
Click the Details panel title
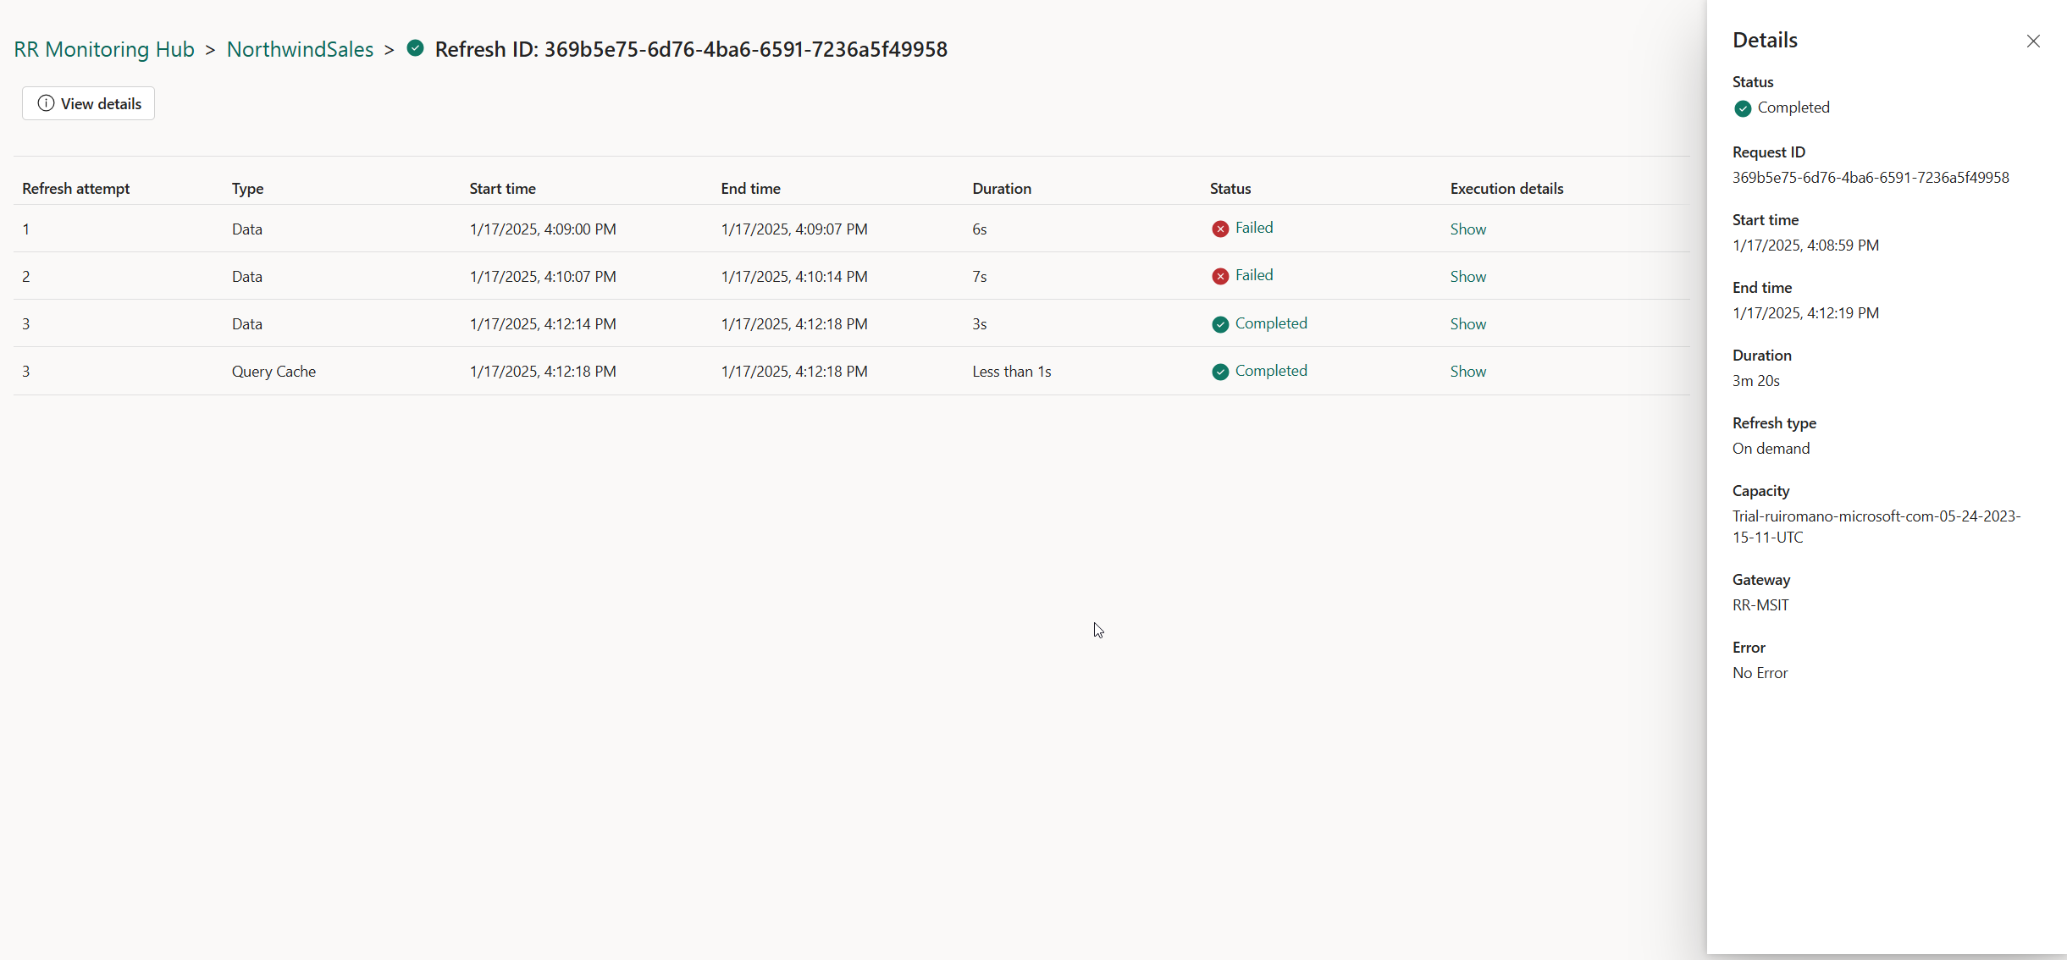click(1765, 40)
